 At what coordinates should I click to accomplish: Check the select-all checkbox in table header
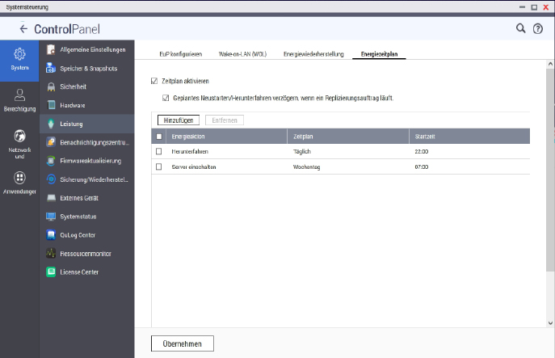(x=159, y=137)
